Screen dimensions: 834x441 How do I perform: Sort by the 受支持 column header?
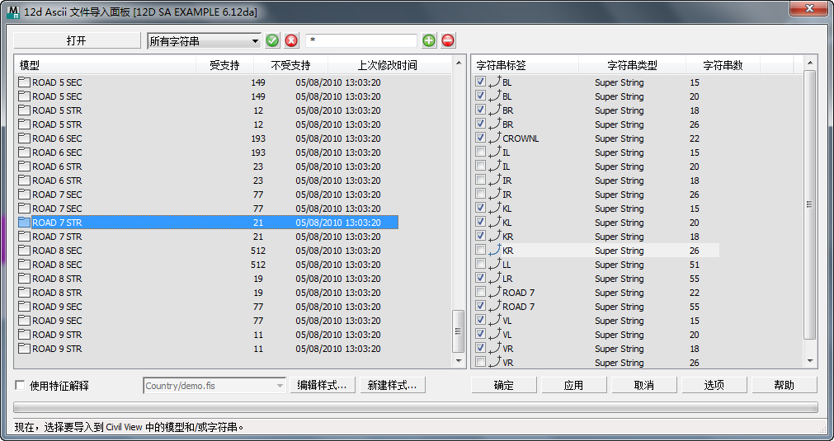225,65
